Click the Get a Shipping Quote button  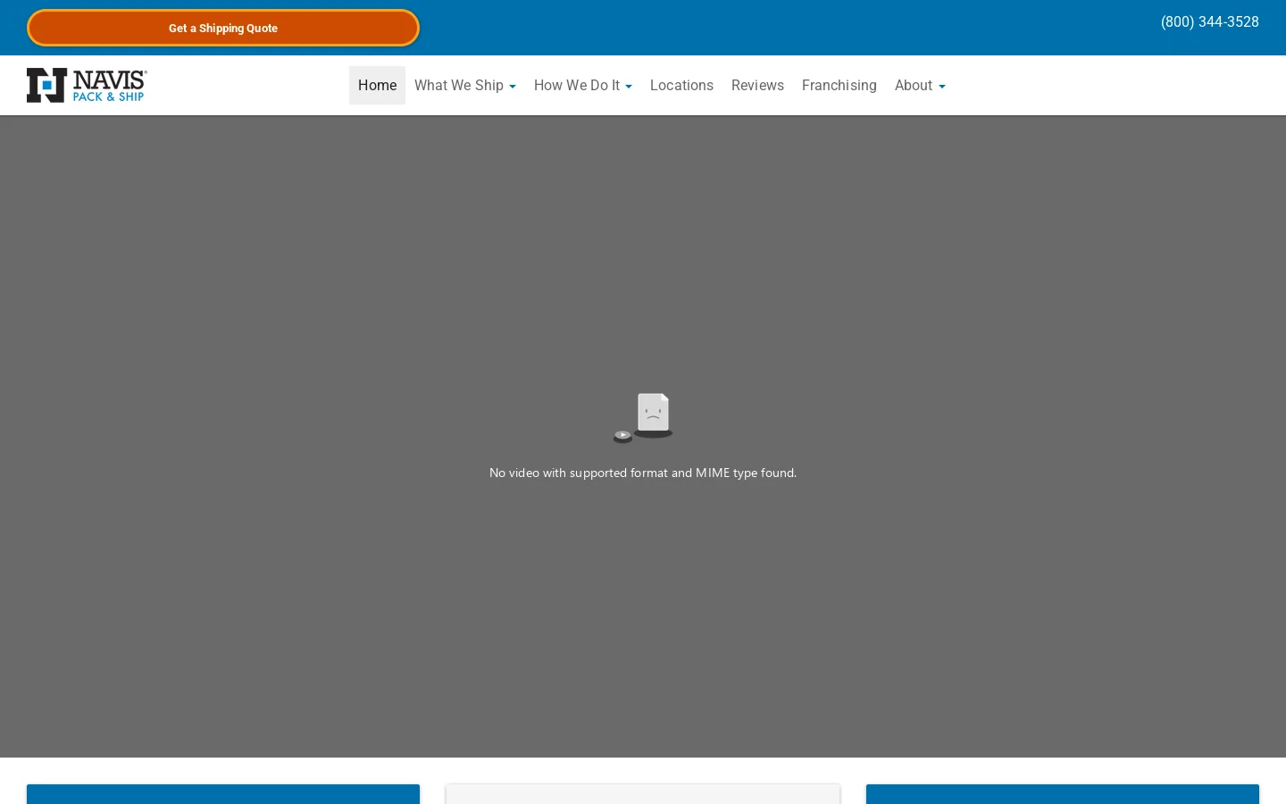pos(223,28)
